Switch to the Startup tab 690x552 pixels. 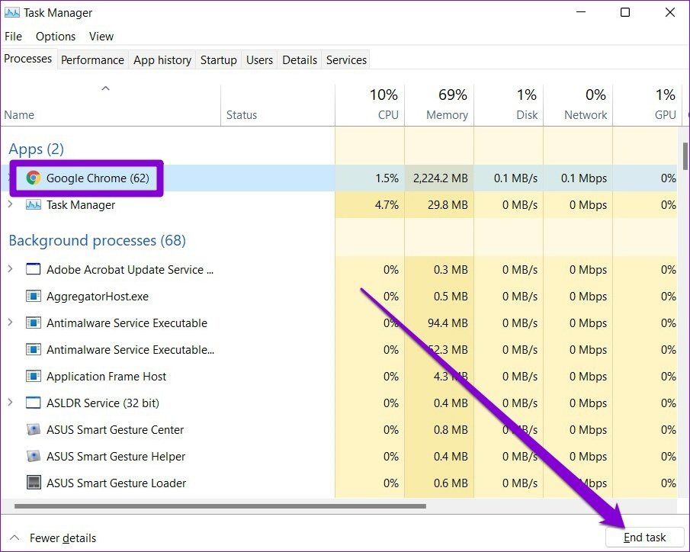[218, 59]
